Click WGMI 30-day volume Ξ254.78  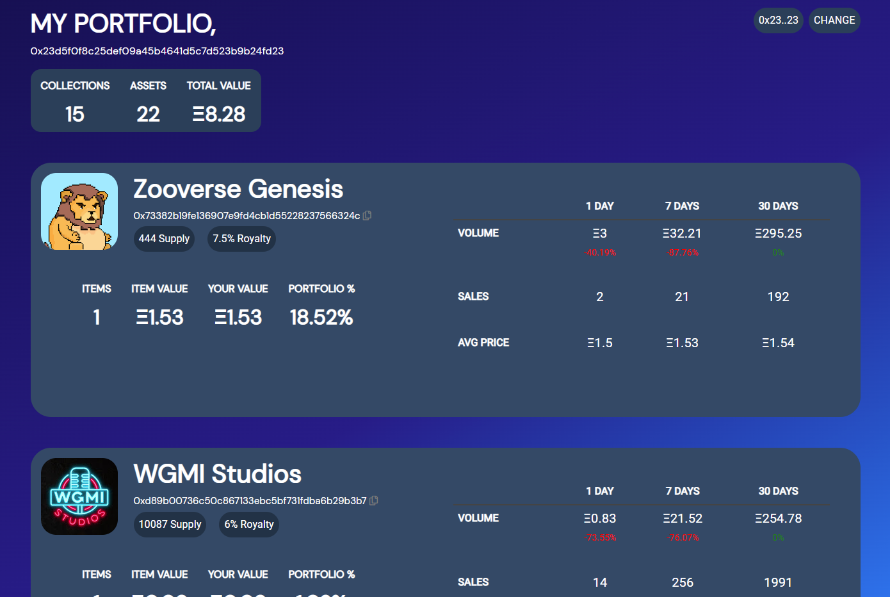point(778,519)
